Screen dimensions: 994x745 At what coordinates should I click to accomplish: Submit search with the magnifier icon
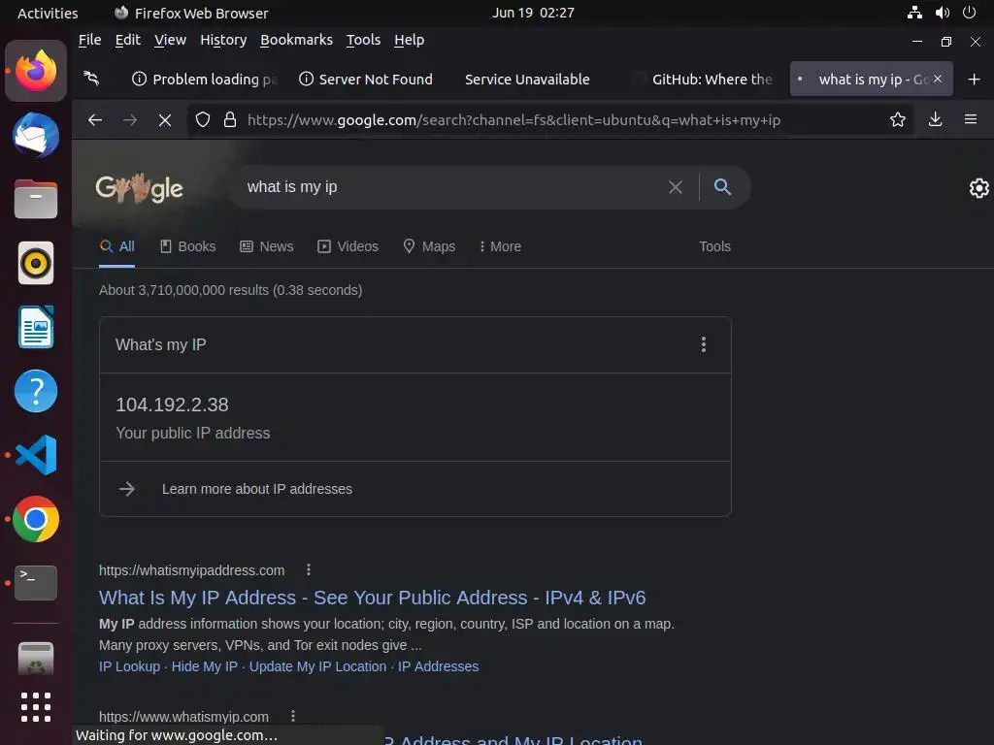pos(722,187)
